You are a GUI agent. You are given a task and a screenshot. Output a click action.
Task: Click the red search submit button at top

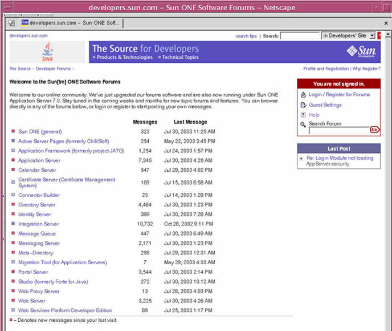(x=379, y=35)
